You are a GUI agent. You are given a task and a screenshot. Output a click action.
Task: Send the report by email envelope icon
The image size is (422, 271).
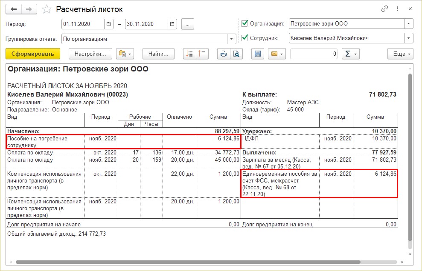pos(276,54)
